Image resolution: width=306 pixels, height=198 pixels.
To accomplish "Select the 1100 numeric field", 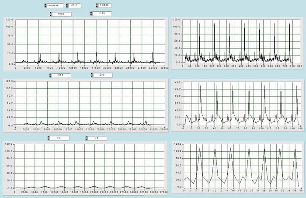I will (102, 14).
